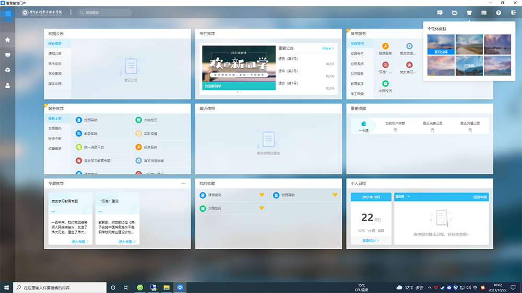Click the Home icon in left sidebar
The image size is (522, 293).
7,40
